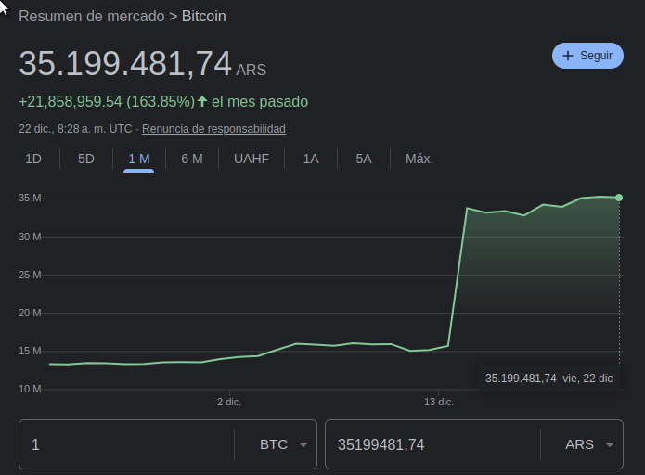Show the Máx. chart range
The image size is (645, 475).
point(419,160)
